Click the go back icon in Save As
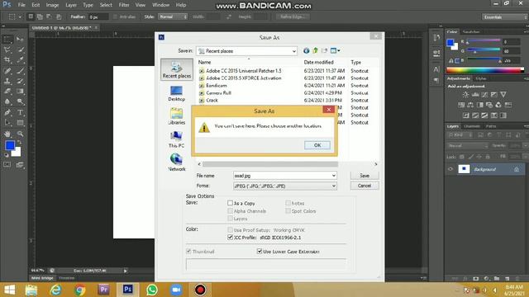The height and width of the screenshot is (297, 529). [x=306, y=51]
